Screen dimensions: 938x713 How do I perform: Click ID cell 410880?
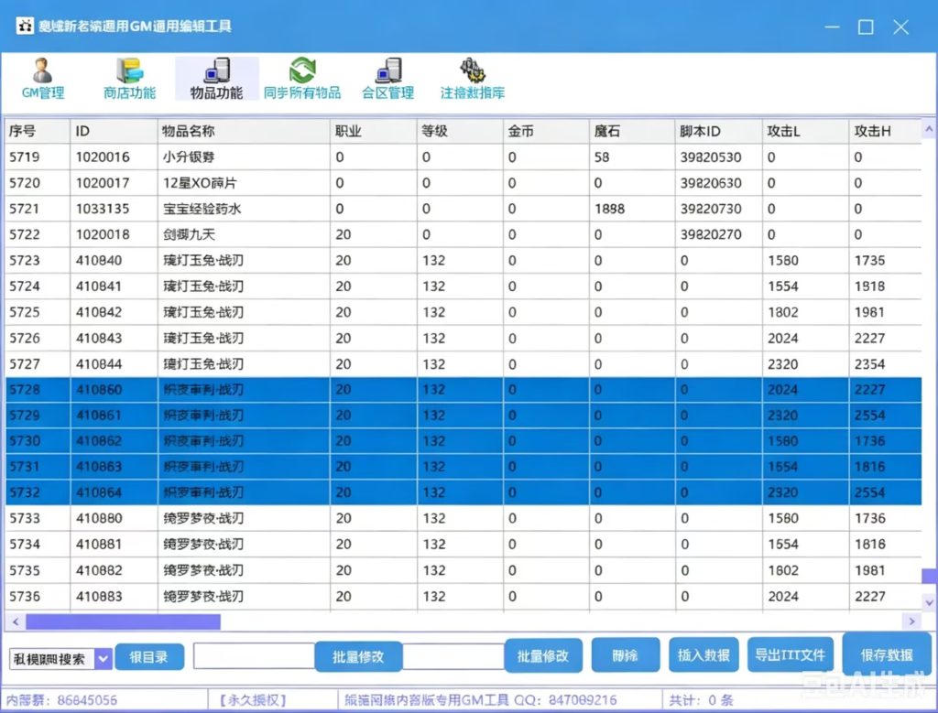click(x=114, y=518)
